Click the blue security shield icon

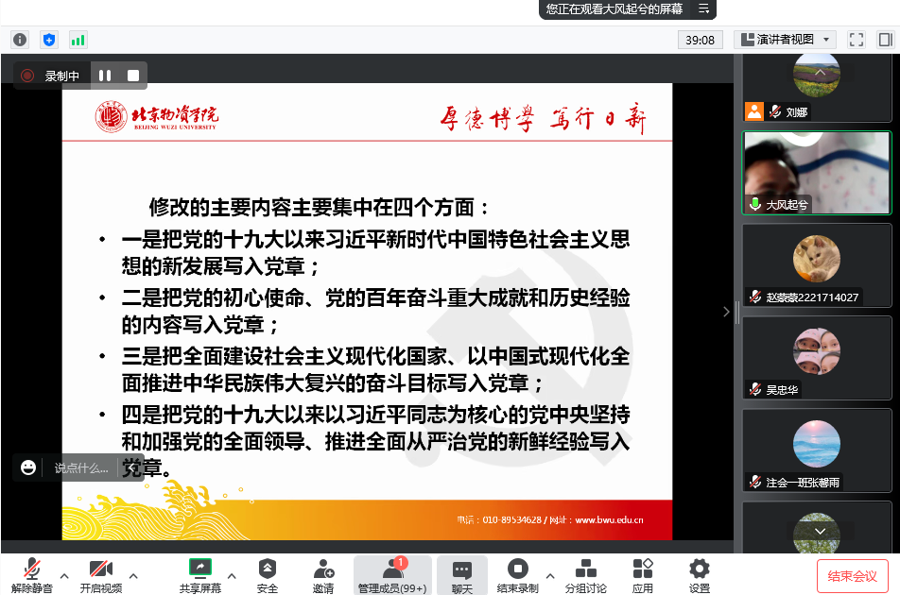(49, 40)
